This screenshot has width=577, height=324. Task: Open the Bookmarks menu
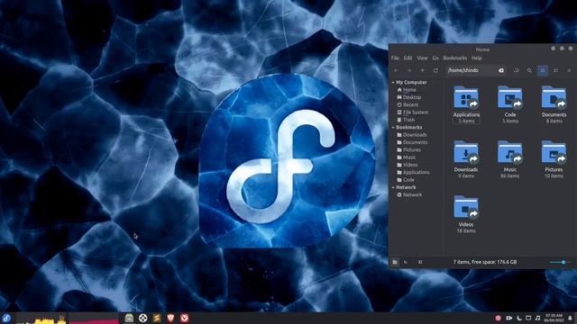pos(454,58)
